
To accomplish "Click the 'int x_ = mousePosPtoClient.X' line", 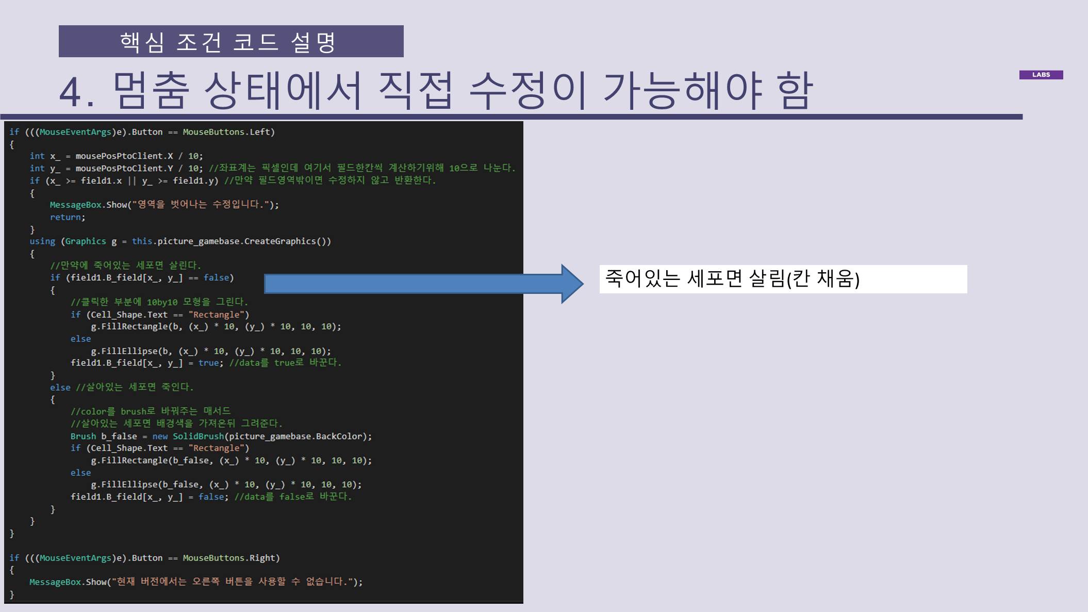I will click(x=116, y=156).
